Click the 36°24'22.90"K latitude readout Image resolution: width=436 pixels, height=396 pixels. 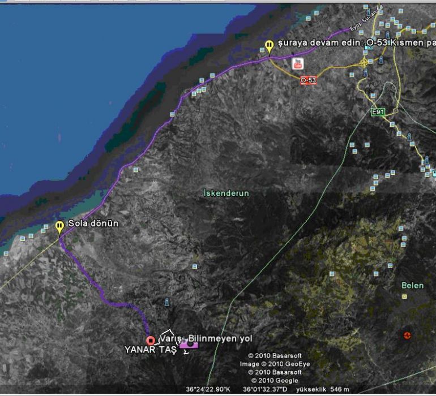[x=208, y=389]
